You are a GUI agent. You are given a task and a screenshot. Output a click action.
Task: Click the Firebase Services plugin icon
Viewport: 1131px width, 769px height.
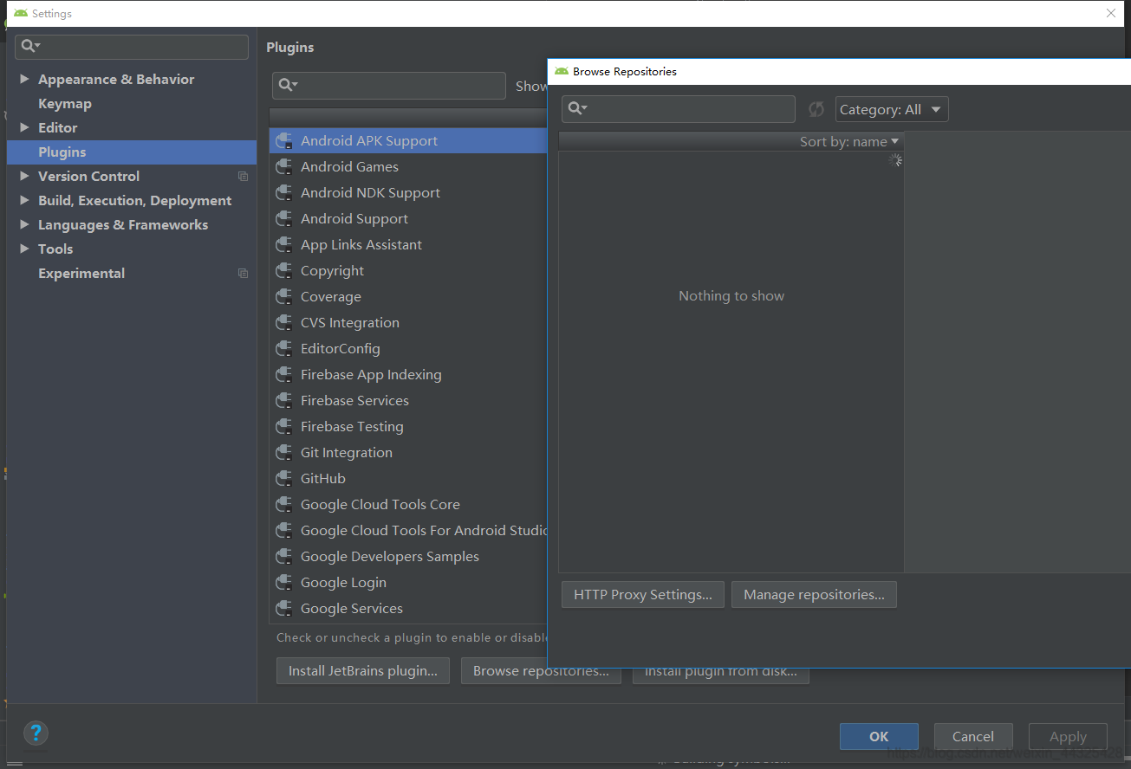[283, 401]
